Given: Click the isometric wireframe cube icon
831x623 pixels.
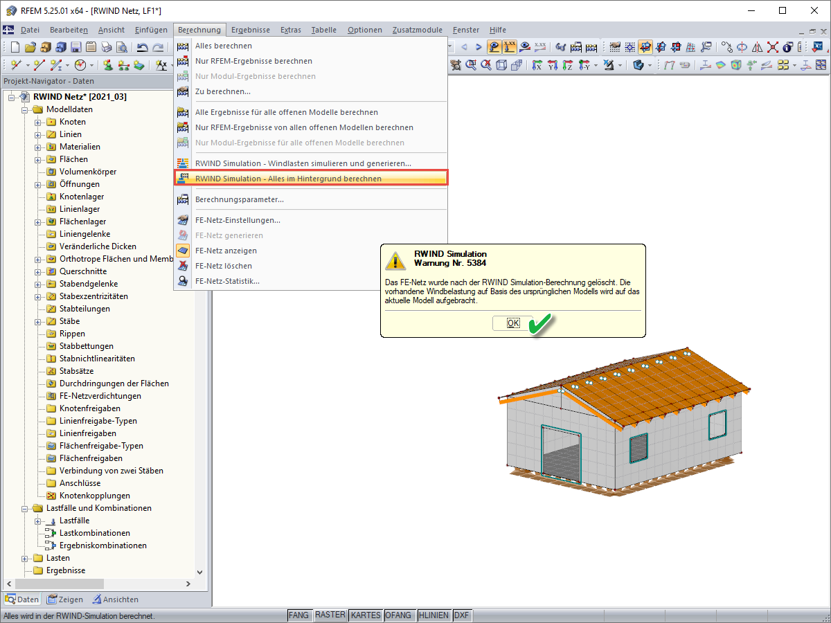Looking at the screenshot, I should pyautogui.click(x=501, y=65).
